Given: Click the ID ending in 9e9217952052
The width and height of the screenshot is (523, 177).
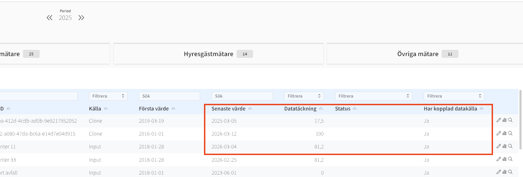Looking at the screenshot, I should [x=38, y=121].
